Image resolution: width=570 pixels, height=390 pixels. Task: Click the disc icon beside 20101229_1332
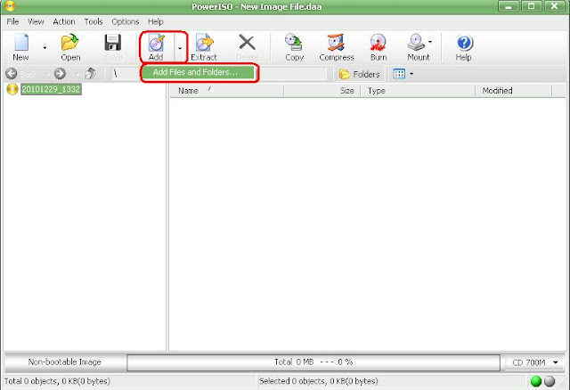(x=12, y=89)
